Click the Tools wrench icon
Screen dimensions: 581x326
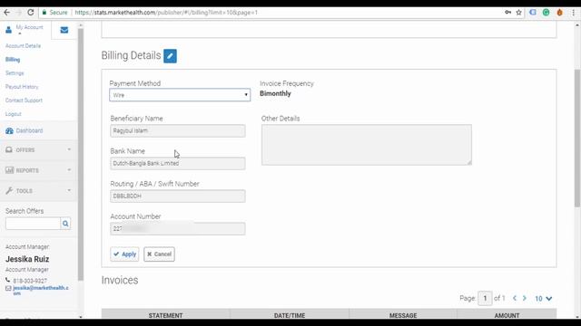pyautogui.click(x=9, y=191)
